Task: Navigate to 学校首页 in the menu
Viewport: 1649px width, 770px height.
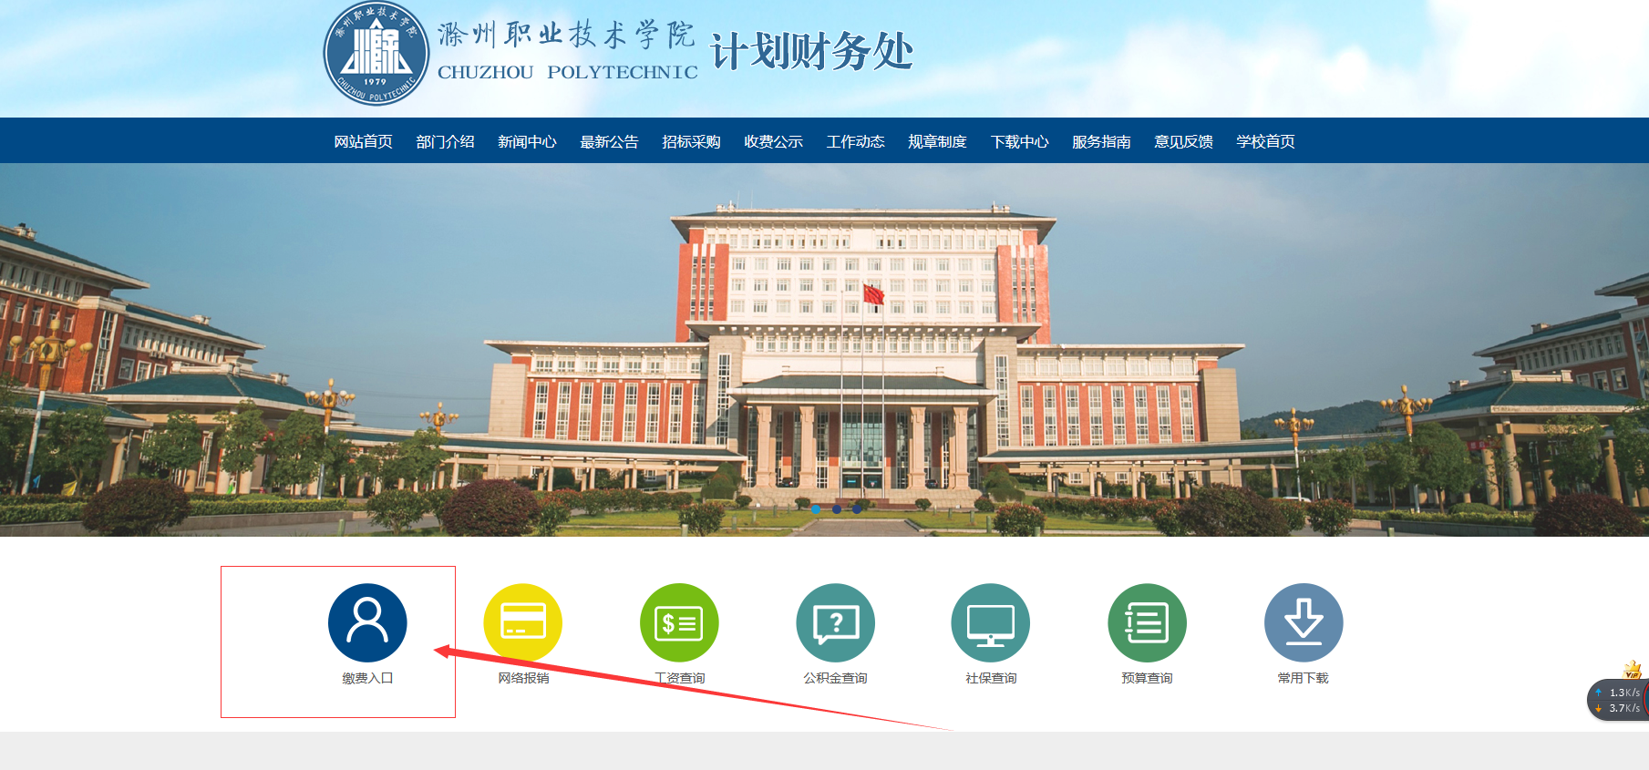Action: (1265, 141)
